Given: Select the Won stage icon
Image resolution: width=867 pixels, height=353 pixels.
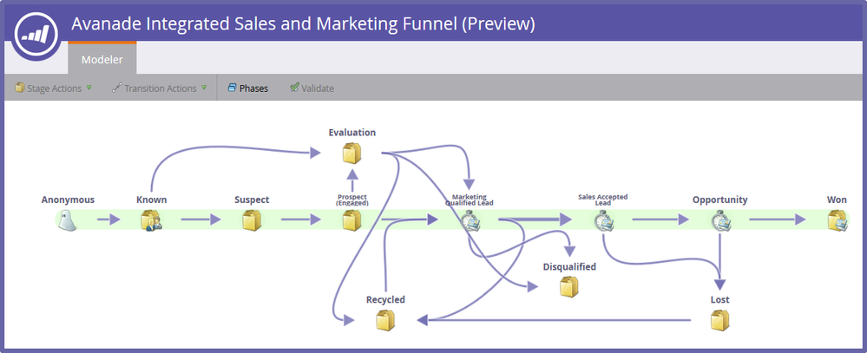Looking at the screenshot, I should coord(837,220).
